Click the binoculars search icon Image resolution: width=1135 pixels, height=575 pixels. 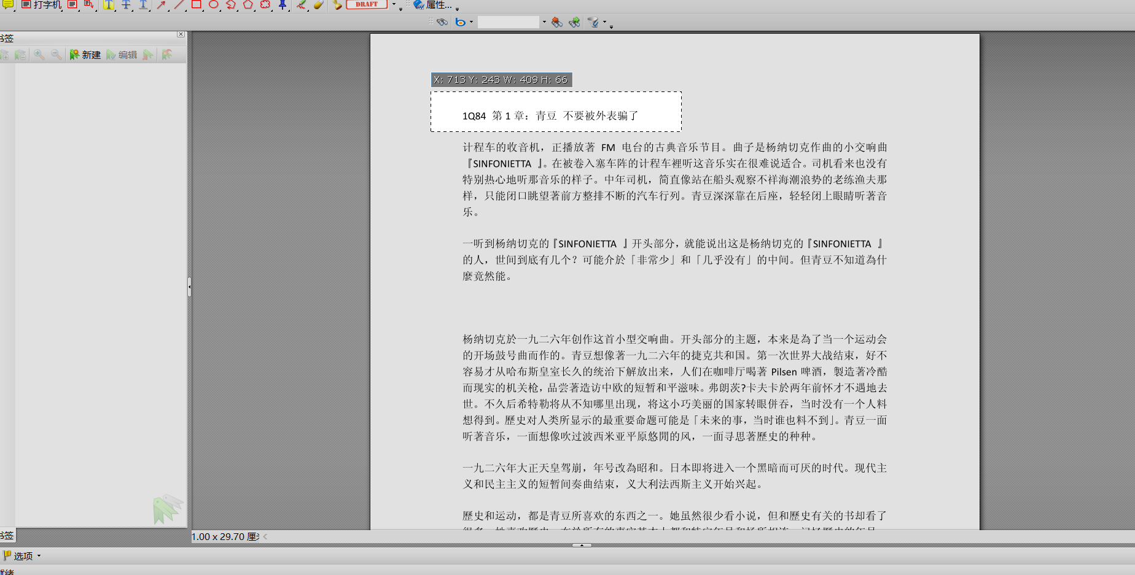pos(442,22)
